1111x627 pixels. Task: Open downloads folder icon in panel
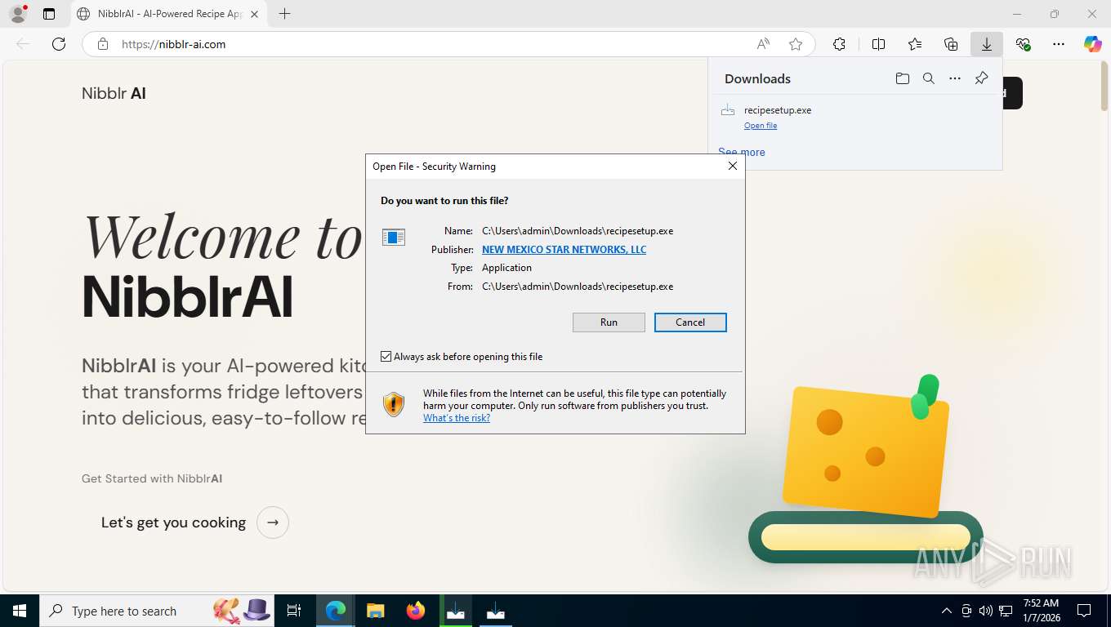point(902,78)
